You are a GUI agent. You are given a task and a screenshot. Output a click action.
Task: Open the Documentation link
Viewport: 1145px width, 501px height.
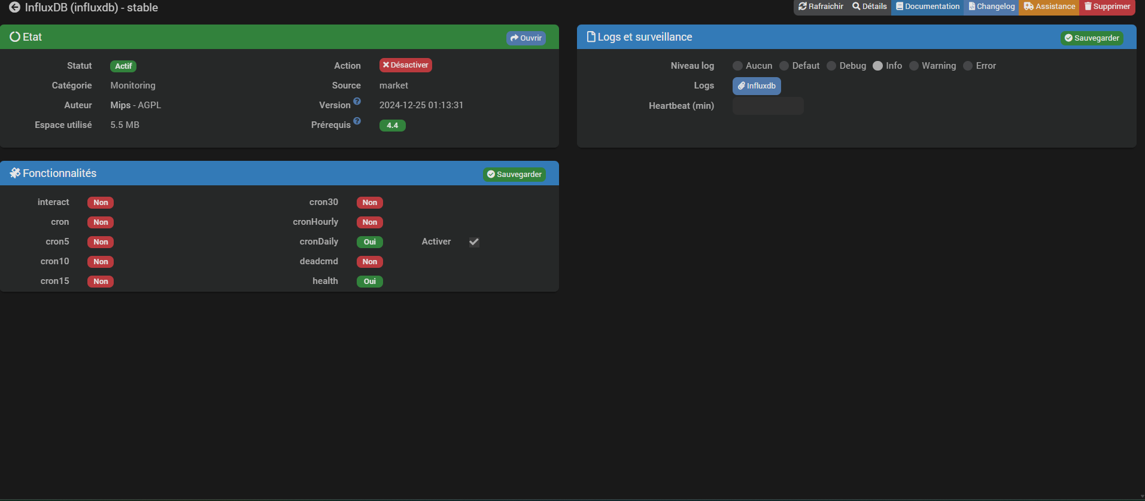click(928, 7)
